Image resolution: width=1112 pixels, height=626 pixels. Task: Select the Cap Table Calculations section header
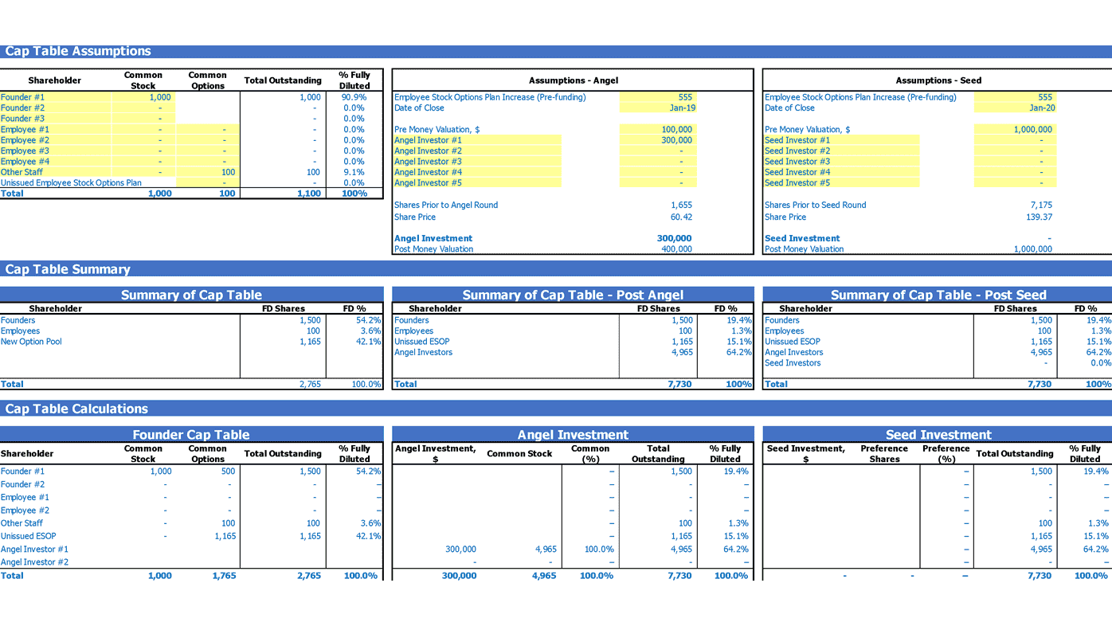tap(556, 409)
